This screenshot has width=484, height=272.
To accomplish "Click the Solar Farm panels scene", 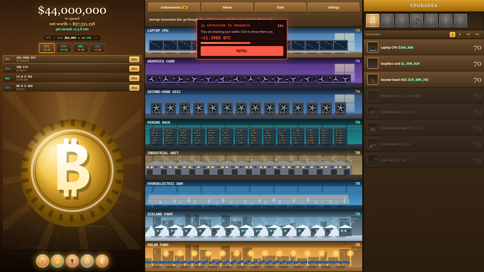I will [x=254, y=256].
